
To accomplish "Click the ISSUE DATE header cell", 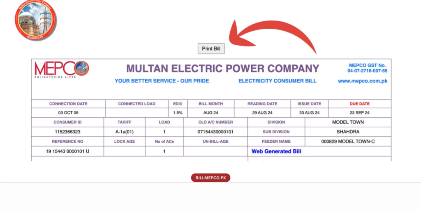I will [309, 104].
